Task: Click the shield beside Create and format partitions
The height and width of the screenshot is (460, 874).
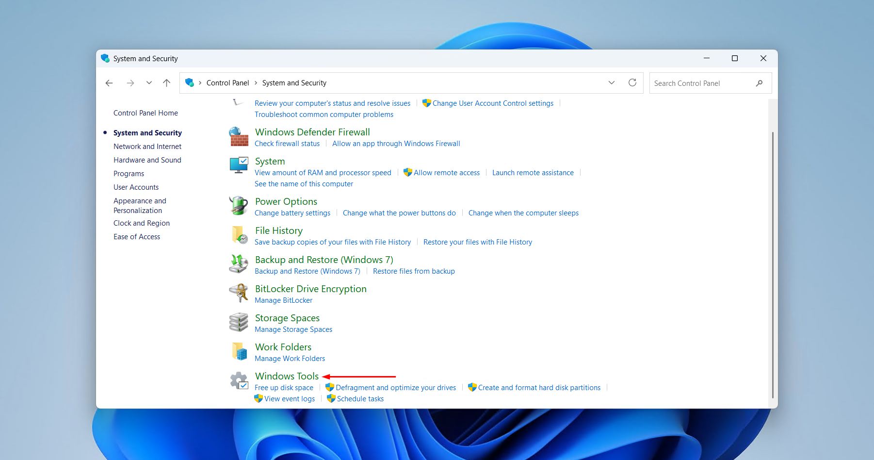Action: (472, 387)
